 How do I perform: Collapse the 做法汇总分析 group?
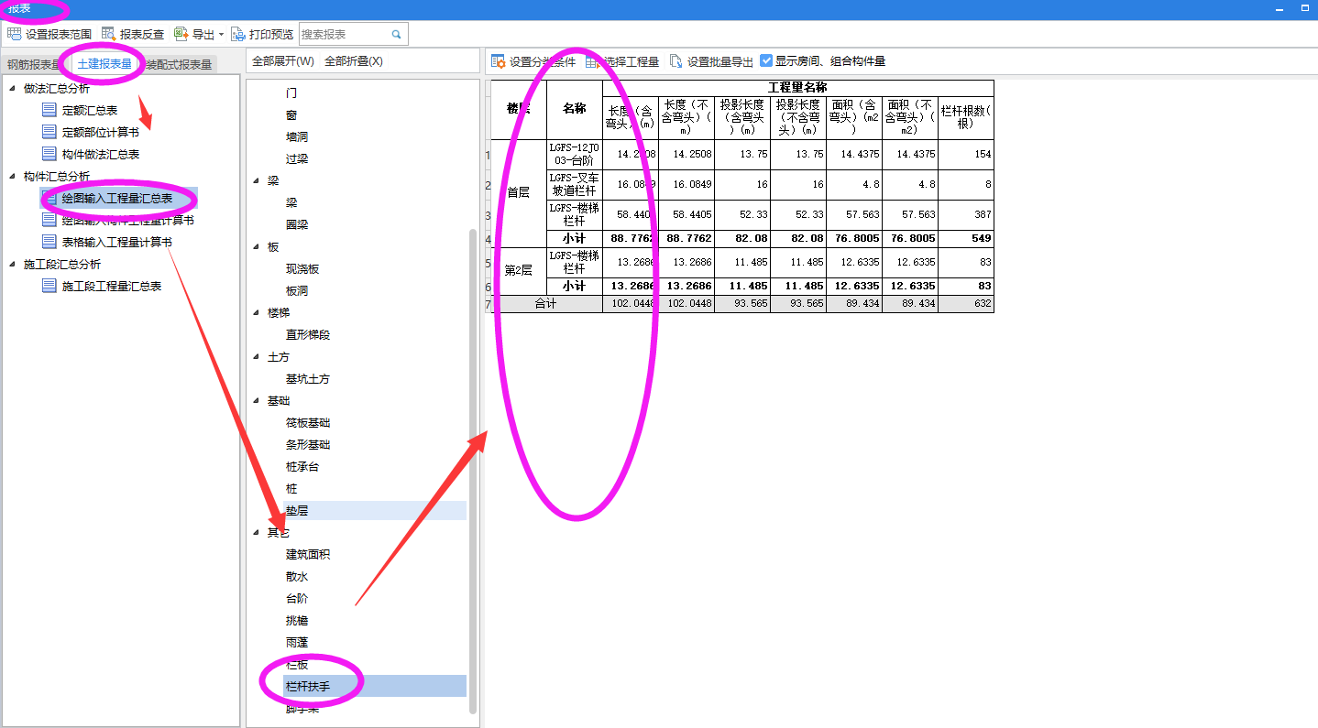point(13,88)
